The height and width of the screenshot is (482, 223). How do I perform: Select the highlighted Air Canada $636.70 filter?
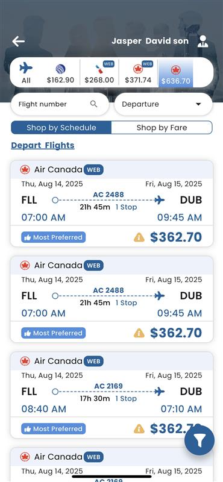click(x=175, y=74)
